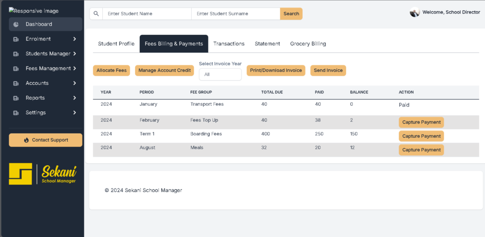Viewport: 485px width, 237px height.
Task: Click the BALANCE column header
Action: tap(359, 92)
